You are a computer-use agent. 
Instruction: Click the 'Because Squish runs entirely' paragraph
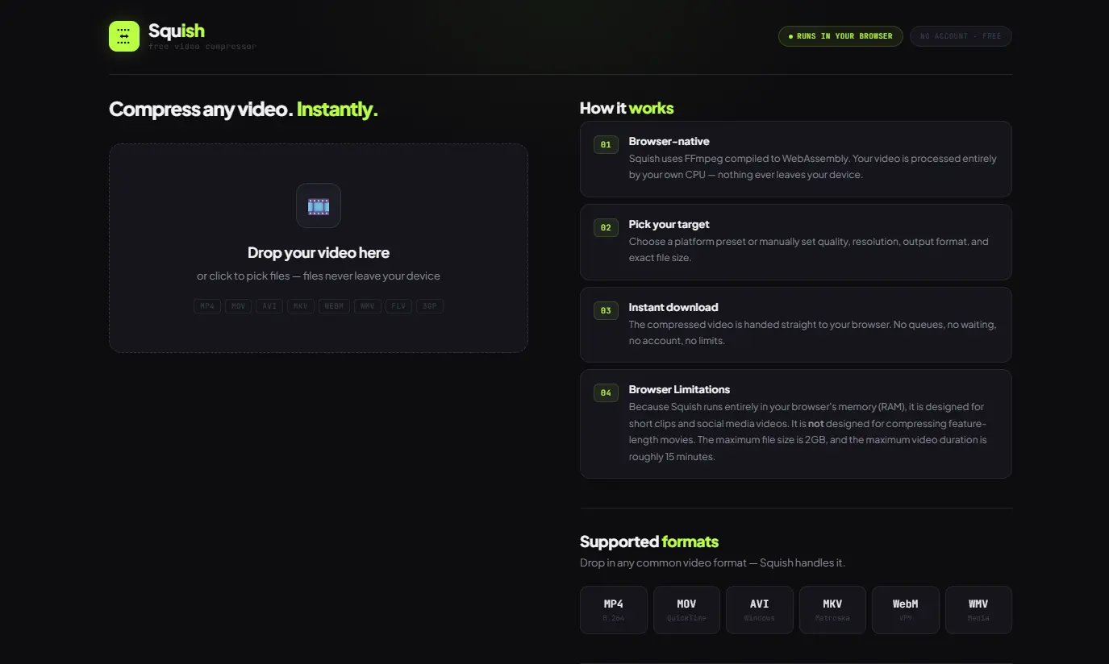[x=808, y=432]
